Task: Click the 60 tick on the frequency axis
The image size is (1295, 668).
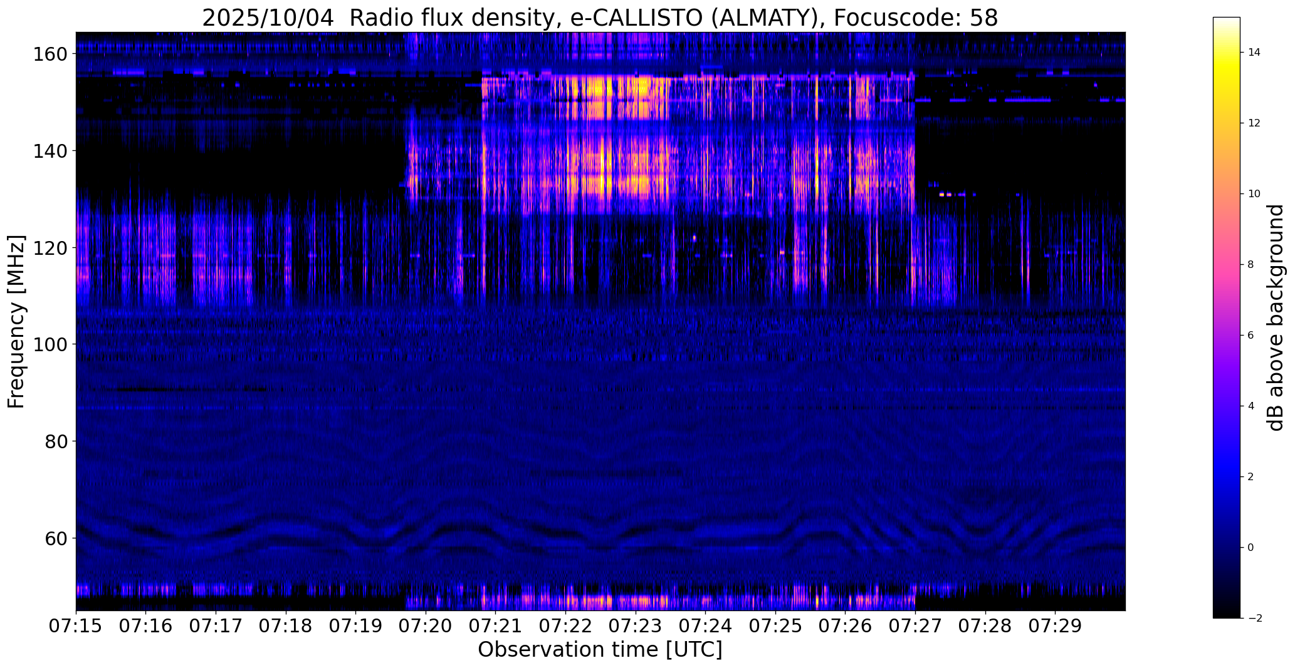Action: click(56, 538)
